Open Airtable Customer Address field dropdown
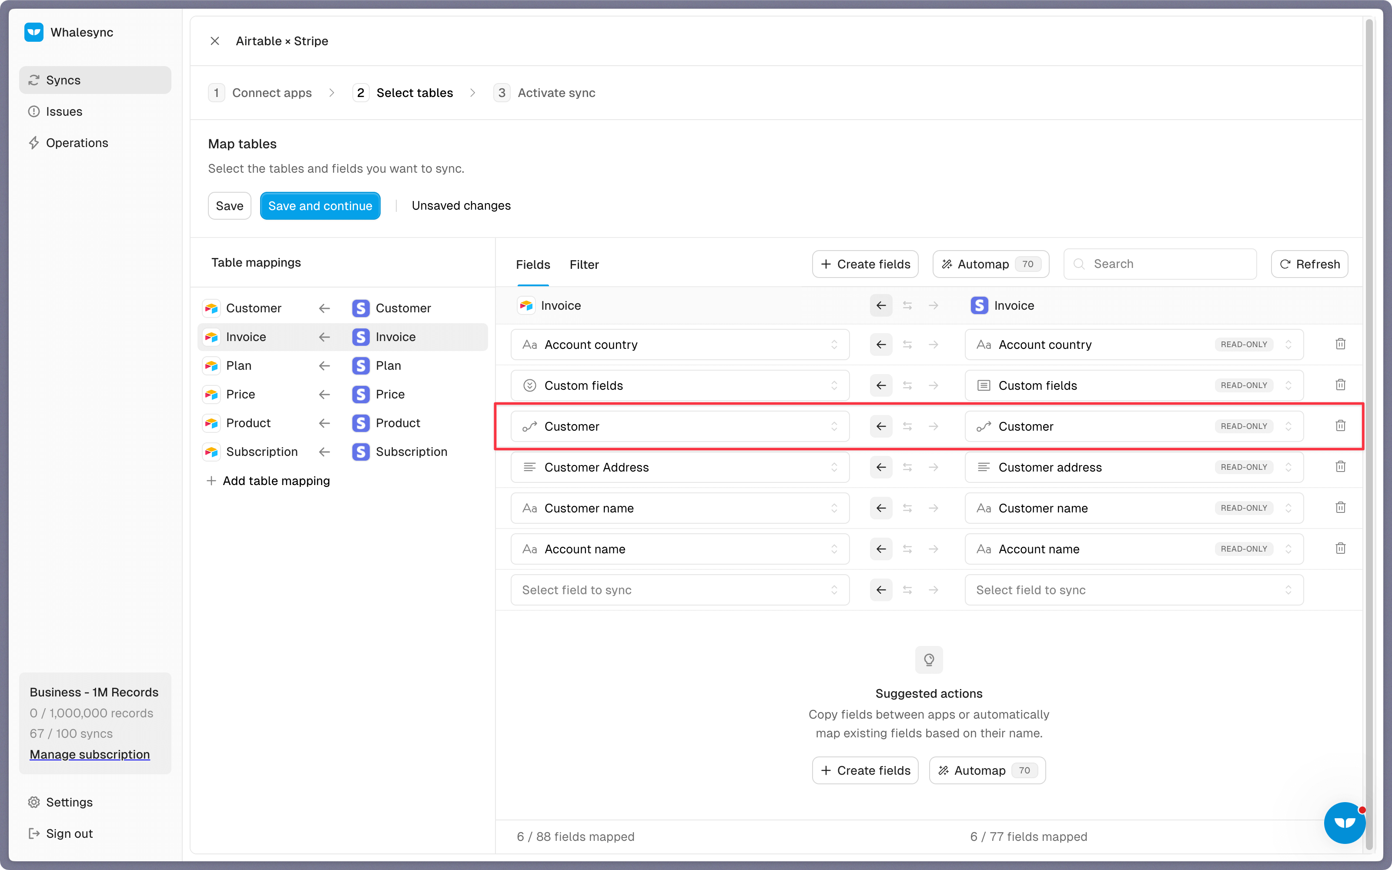1392x870 pixels. pyautogui.click(x=680, y=467)
